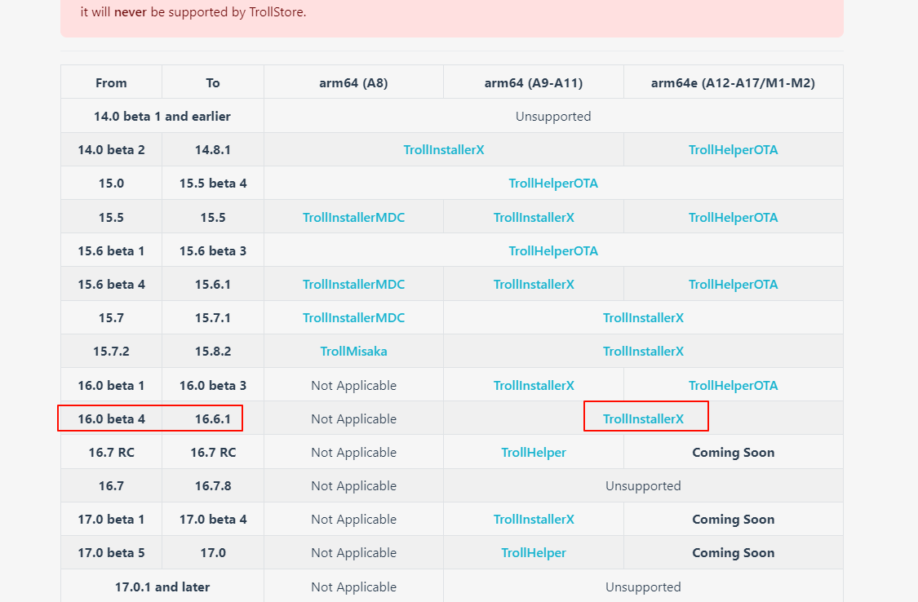Click "Not Applicable" in the 16.0 beta 1 row
Viewport: 918px width, 602px height.
click(353, 386)
